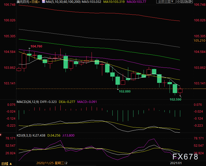Click the 2020/11/25 星期三 date label
The width and height of the screenshot is (206, 166).
[x=51, y=163]
